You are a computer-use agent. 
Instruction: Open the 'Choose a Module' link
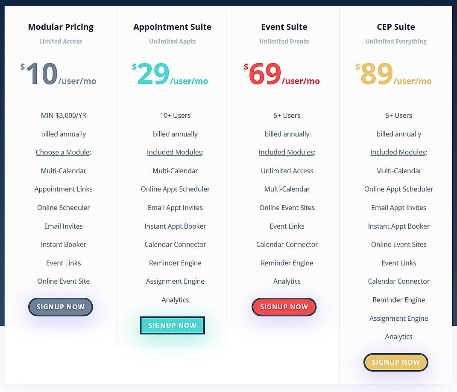(x=63, y=152)
